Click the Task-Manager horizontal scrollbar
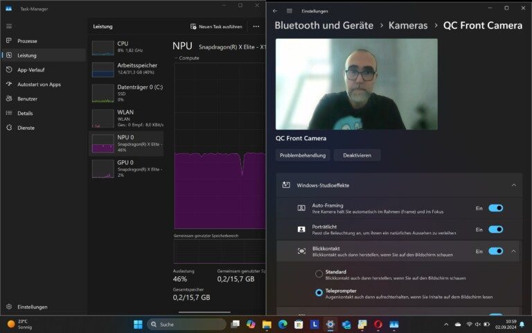This screenshot has height=333, width=532. tap(204, 312)
